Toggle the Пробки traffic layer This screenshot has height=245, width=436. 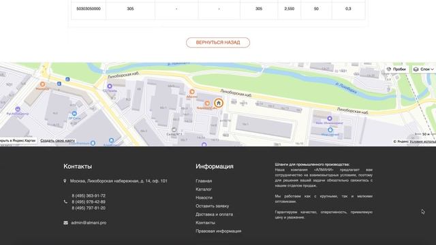[396, 69]
